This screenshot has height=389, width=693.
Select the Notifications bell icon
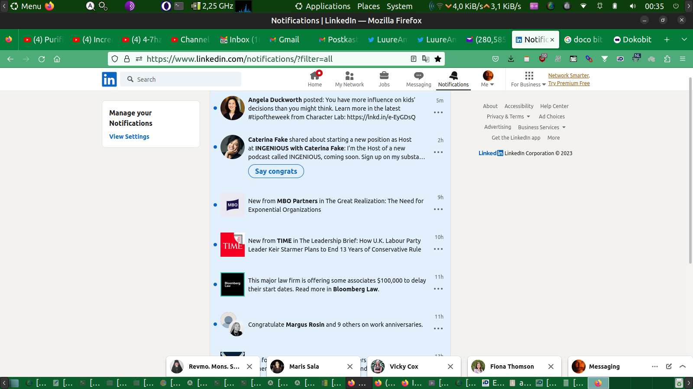pyautogui.click(x=453, y=79)
